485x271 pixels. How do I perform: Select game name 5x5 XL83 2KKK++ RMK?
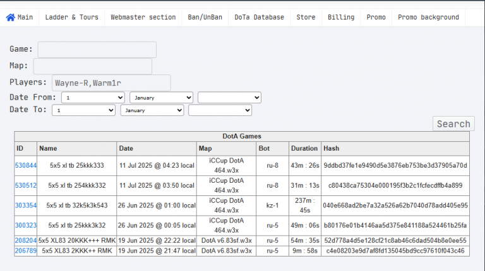point(76,251)
